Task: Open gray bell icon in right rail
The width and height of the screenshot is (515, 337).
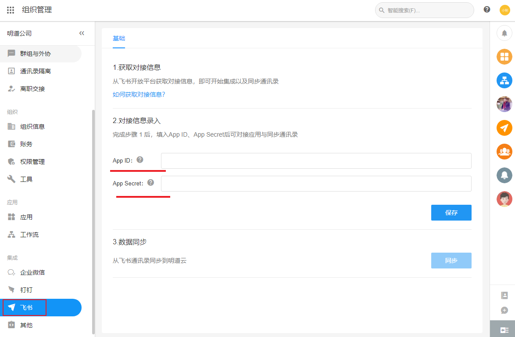Action: [x=504, y=175]
